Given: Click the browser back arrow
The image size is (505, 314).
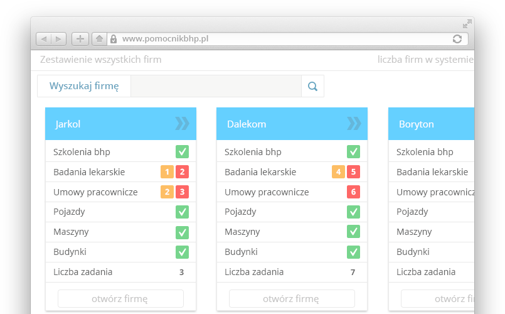Looking at the screenshot, I should point(43,39).
